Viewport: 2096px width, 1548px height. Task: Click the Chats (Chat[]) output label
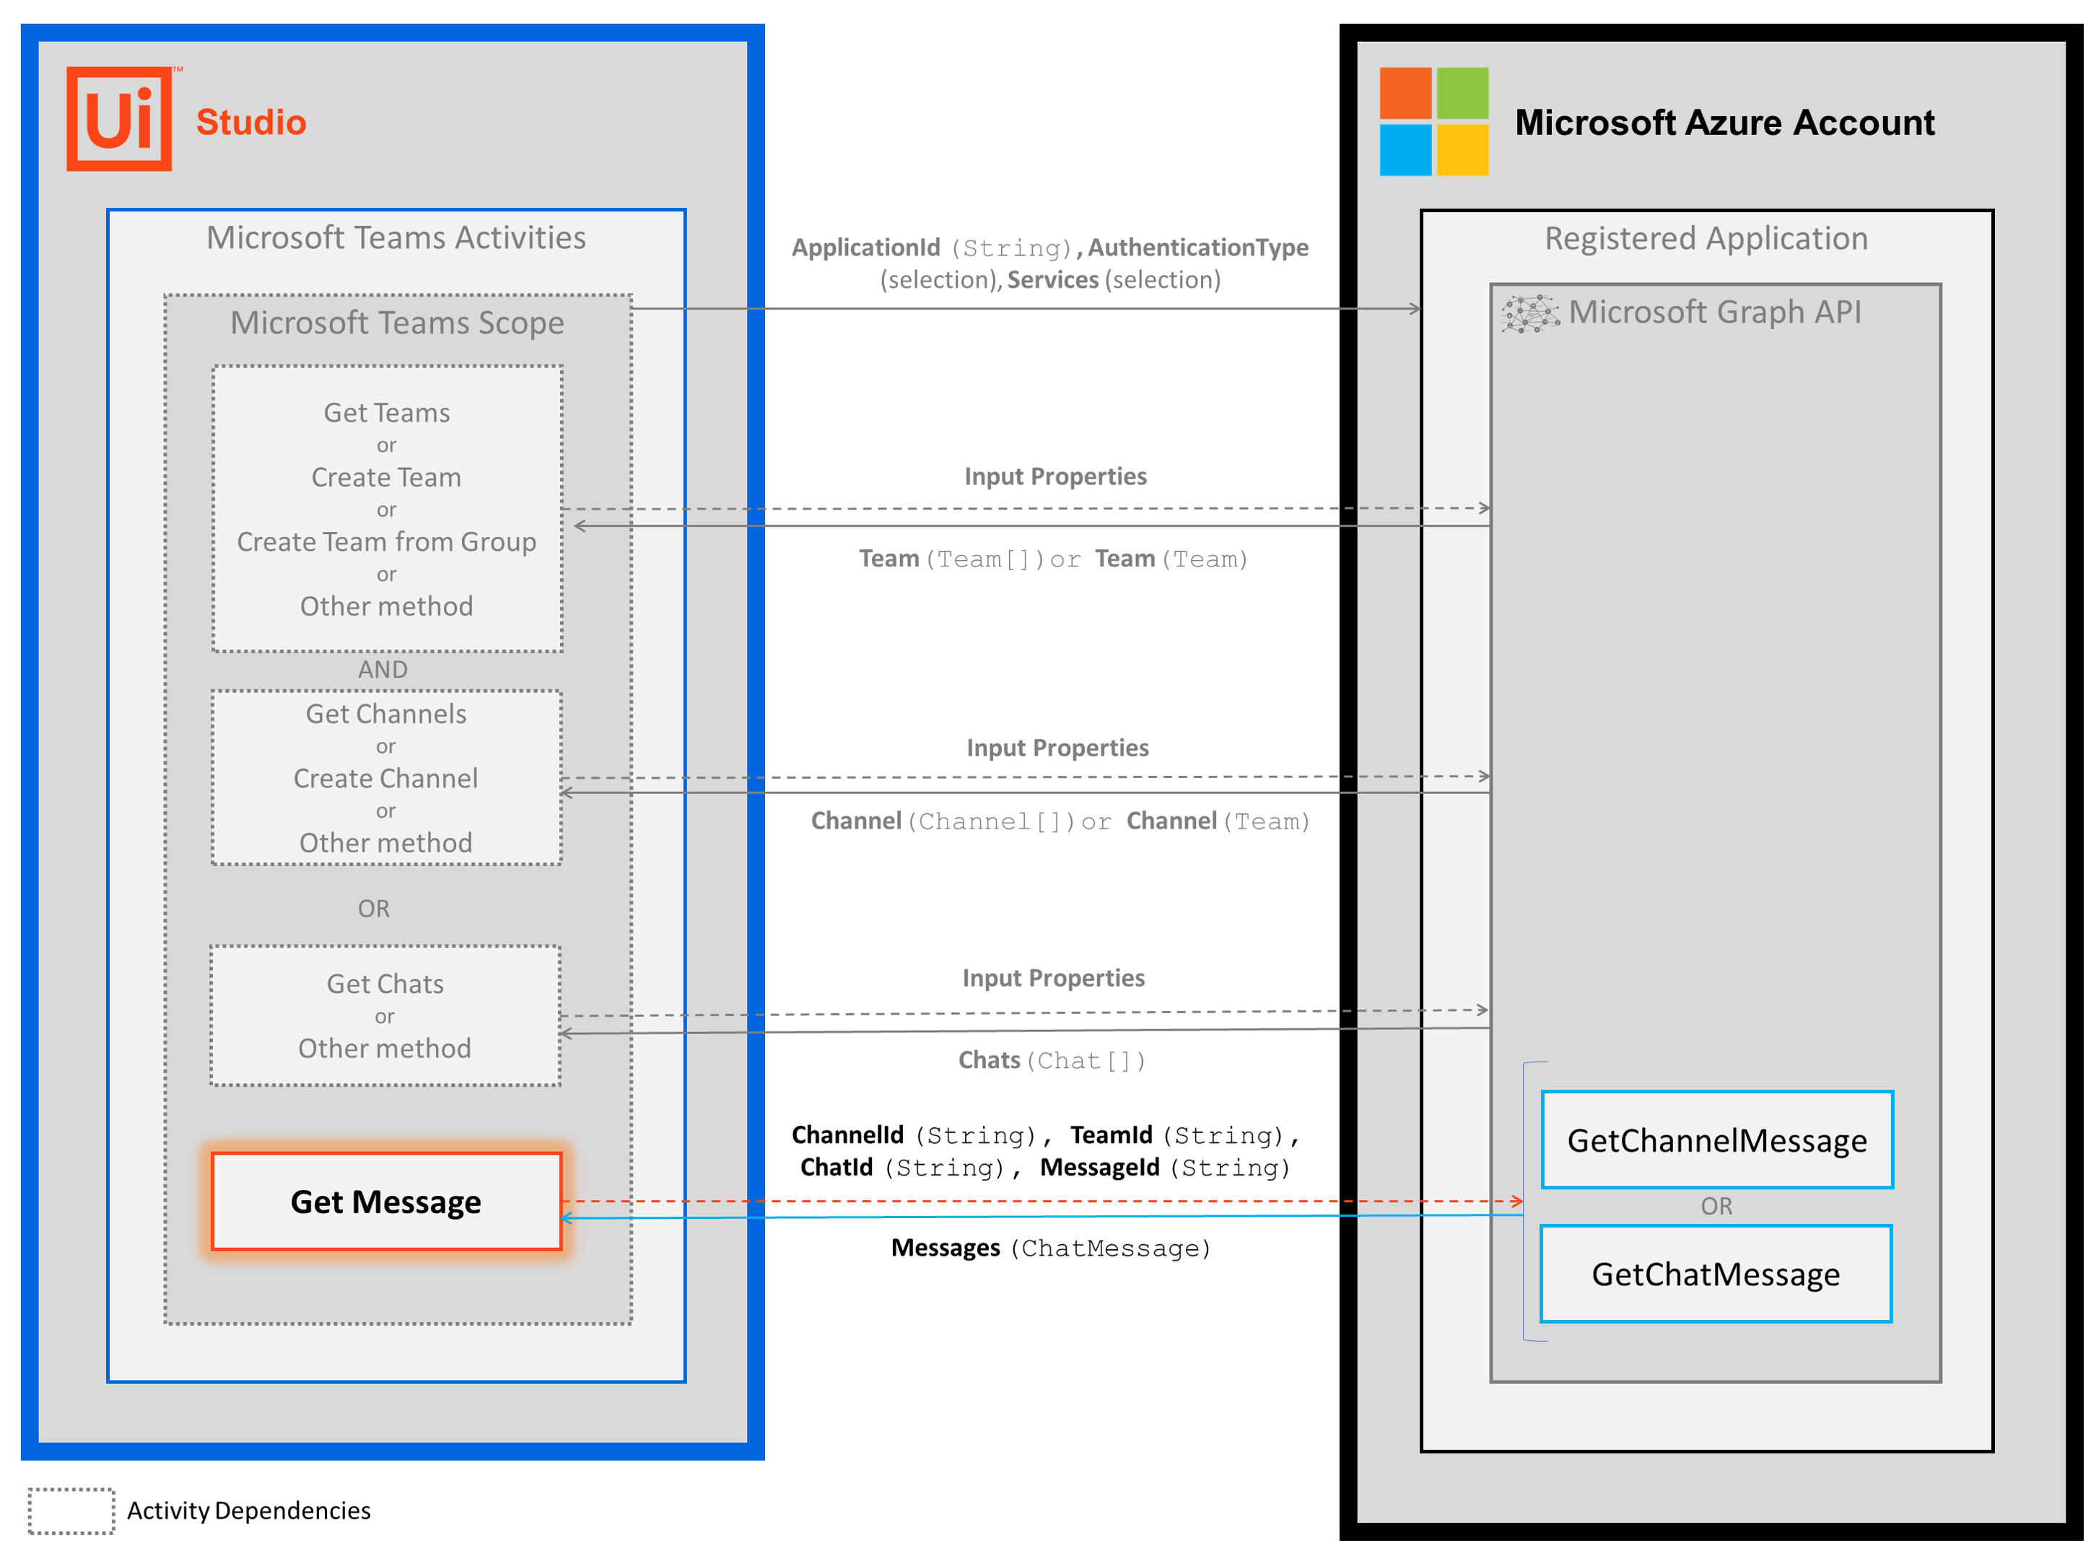1052,1061
